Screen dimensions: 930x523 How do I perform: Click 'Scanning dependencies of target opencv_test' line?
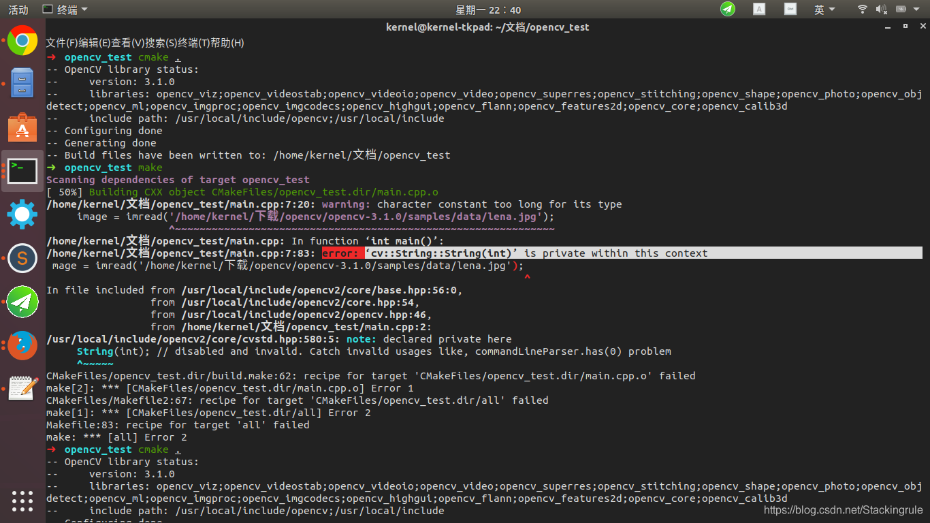(x=178, y=180)
